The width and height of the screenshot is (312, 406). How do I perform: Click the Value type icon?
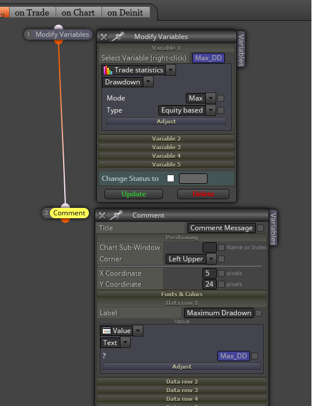[x=107, y=331]
